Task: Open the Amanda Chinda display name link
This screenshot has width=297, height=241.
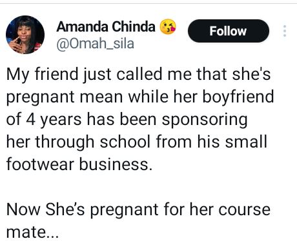Action: [x=106, y=27]
